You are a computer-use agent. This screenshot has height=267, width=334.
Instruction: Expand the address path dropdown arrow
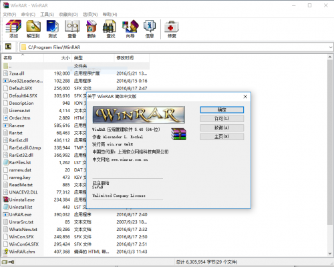click(x=331, y=47)
